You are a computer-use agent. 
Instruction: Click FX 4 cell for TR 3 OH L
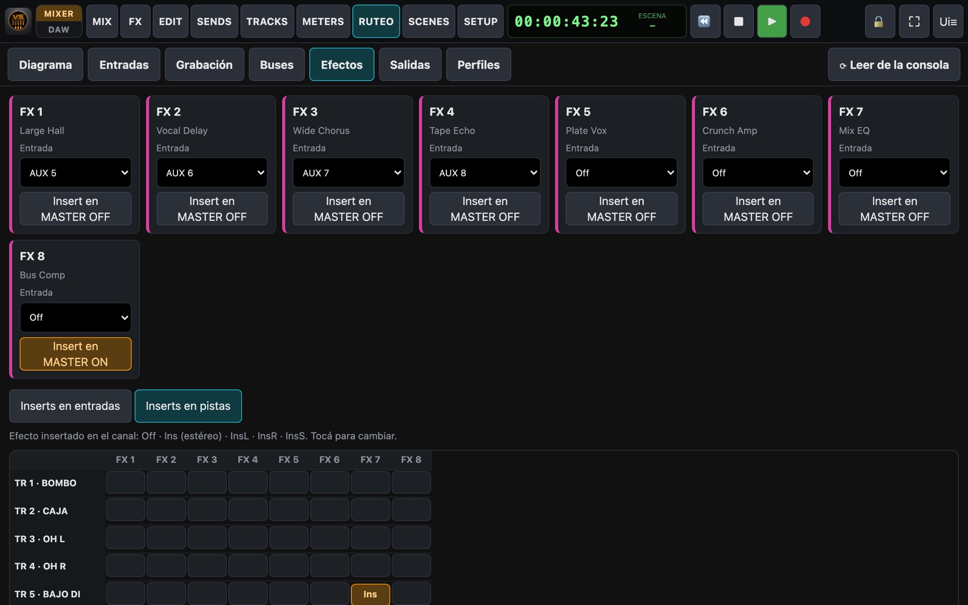(248, 538)
